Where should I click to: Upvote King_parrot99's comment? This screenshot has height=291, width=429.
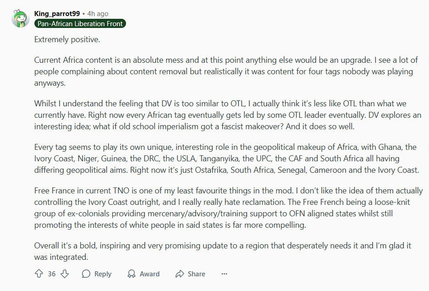pyautogui.click(x=39, y=274)
